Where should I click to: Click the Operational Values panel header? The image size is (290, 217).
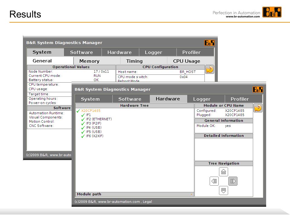(x=71, y=67)
